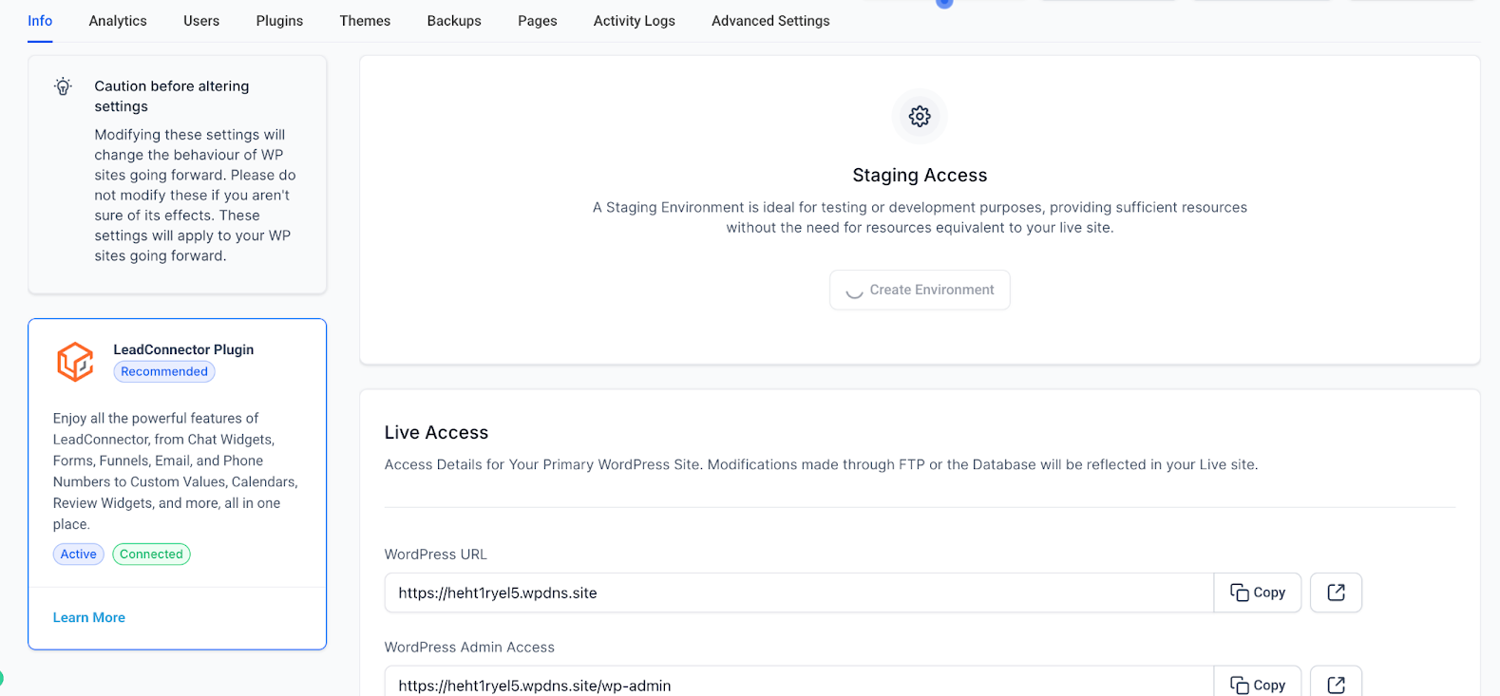Click the Active status badge
1500x696 pixels.
(x=78, y=554)
